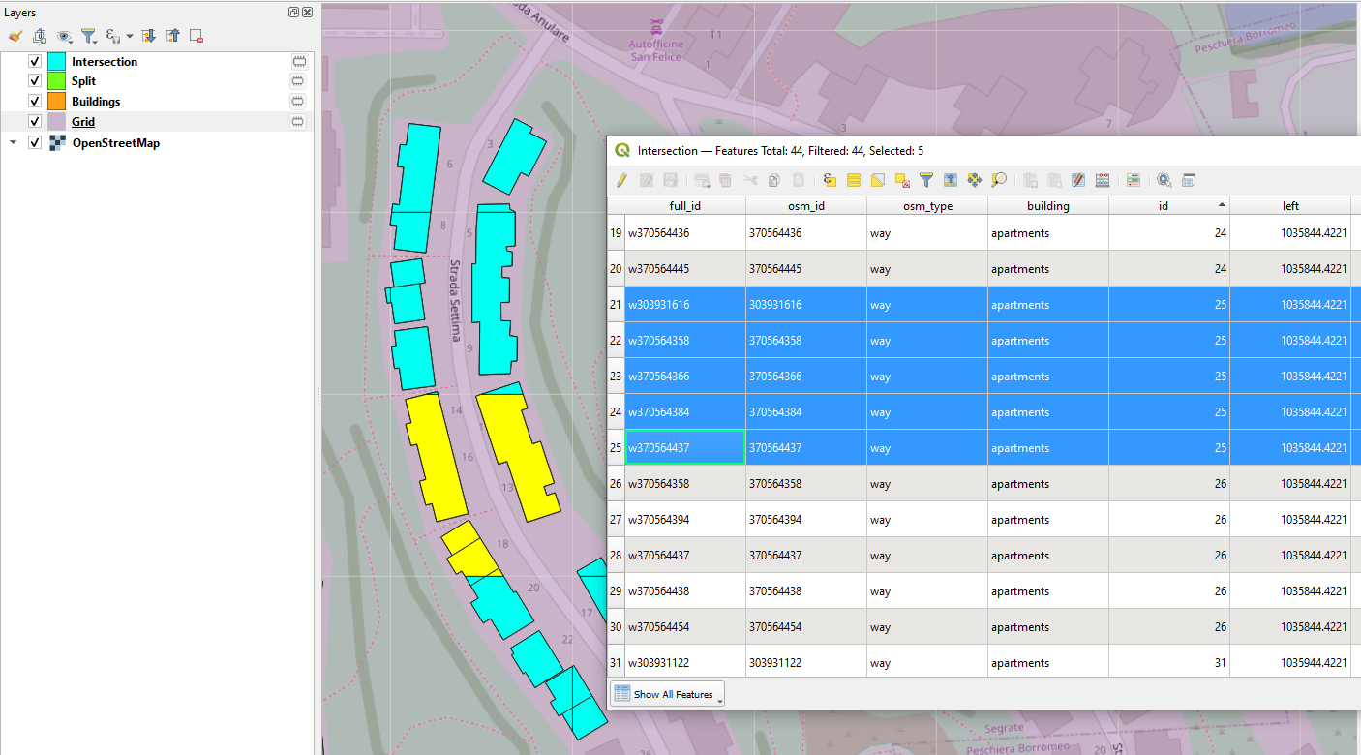Select attribute row number 19
This screenshot has height=755, width=1361.
pos(616,233)
